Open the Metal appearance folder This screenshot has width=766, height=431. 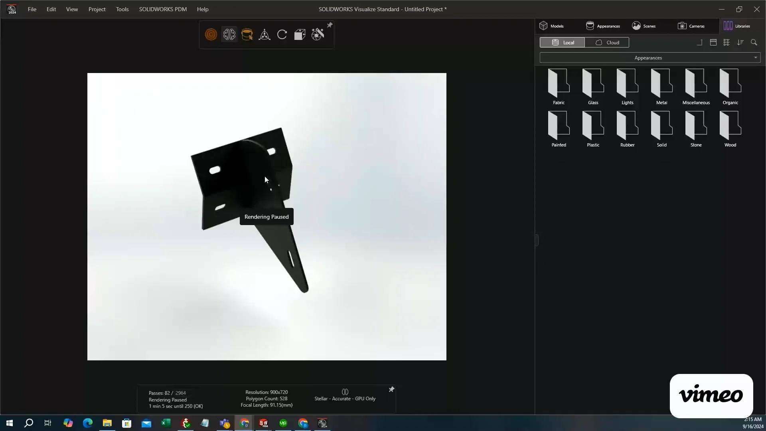(662, 86)
